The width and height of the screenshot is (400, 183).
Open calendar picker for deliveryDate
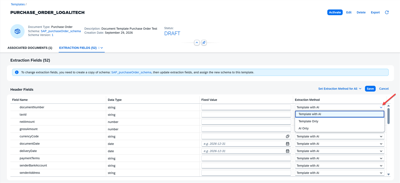click(287, 151)
